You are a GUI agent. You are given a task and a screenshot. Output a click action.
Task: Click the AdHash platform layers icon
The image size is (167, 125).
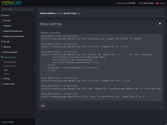click(2, 57)
